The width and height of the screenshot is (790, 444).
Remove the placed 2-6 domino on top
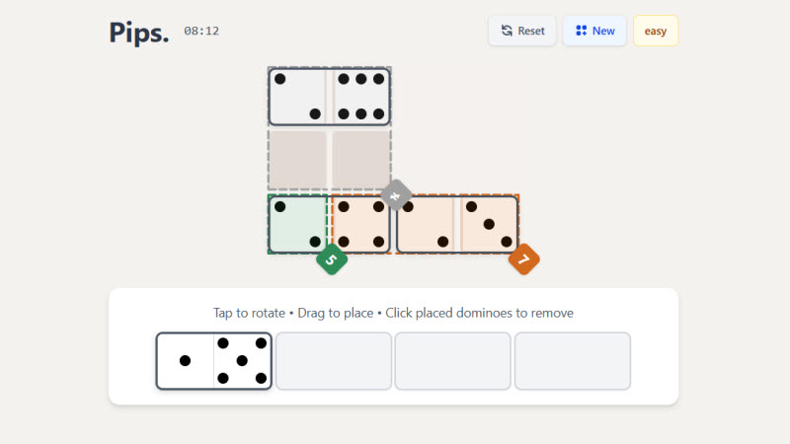330,97
